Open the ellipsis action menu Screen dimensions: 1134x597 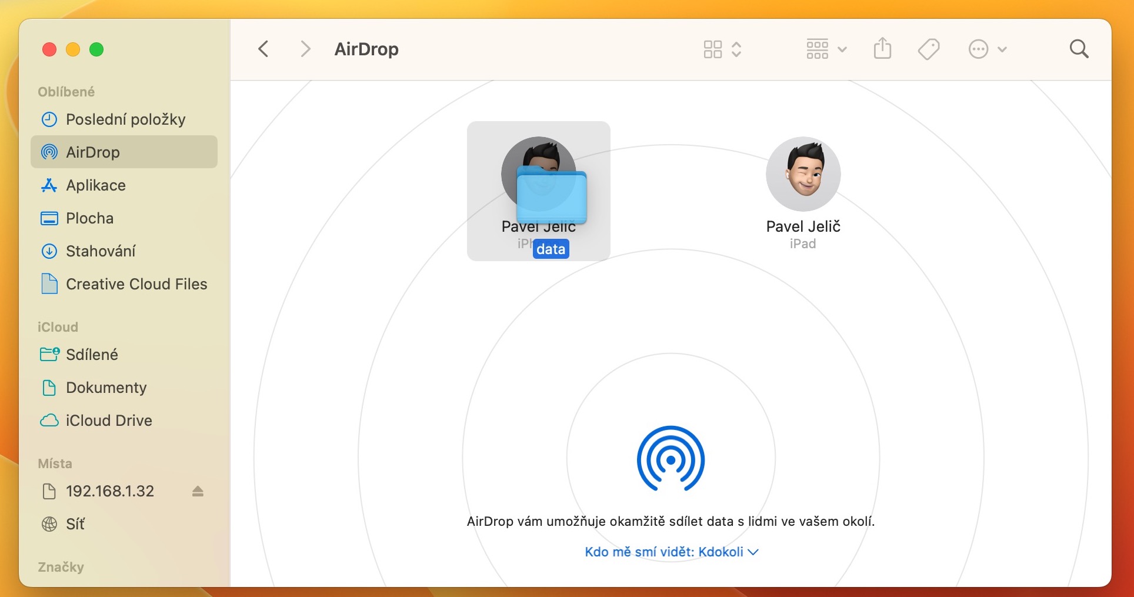[987, 49]
